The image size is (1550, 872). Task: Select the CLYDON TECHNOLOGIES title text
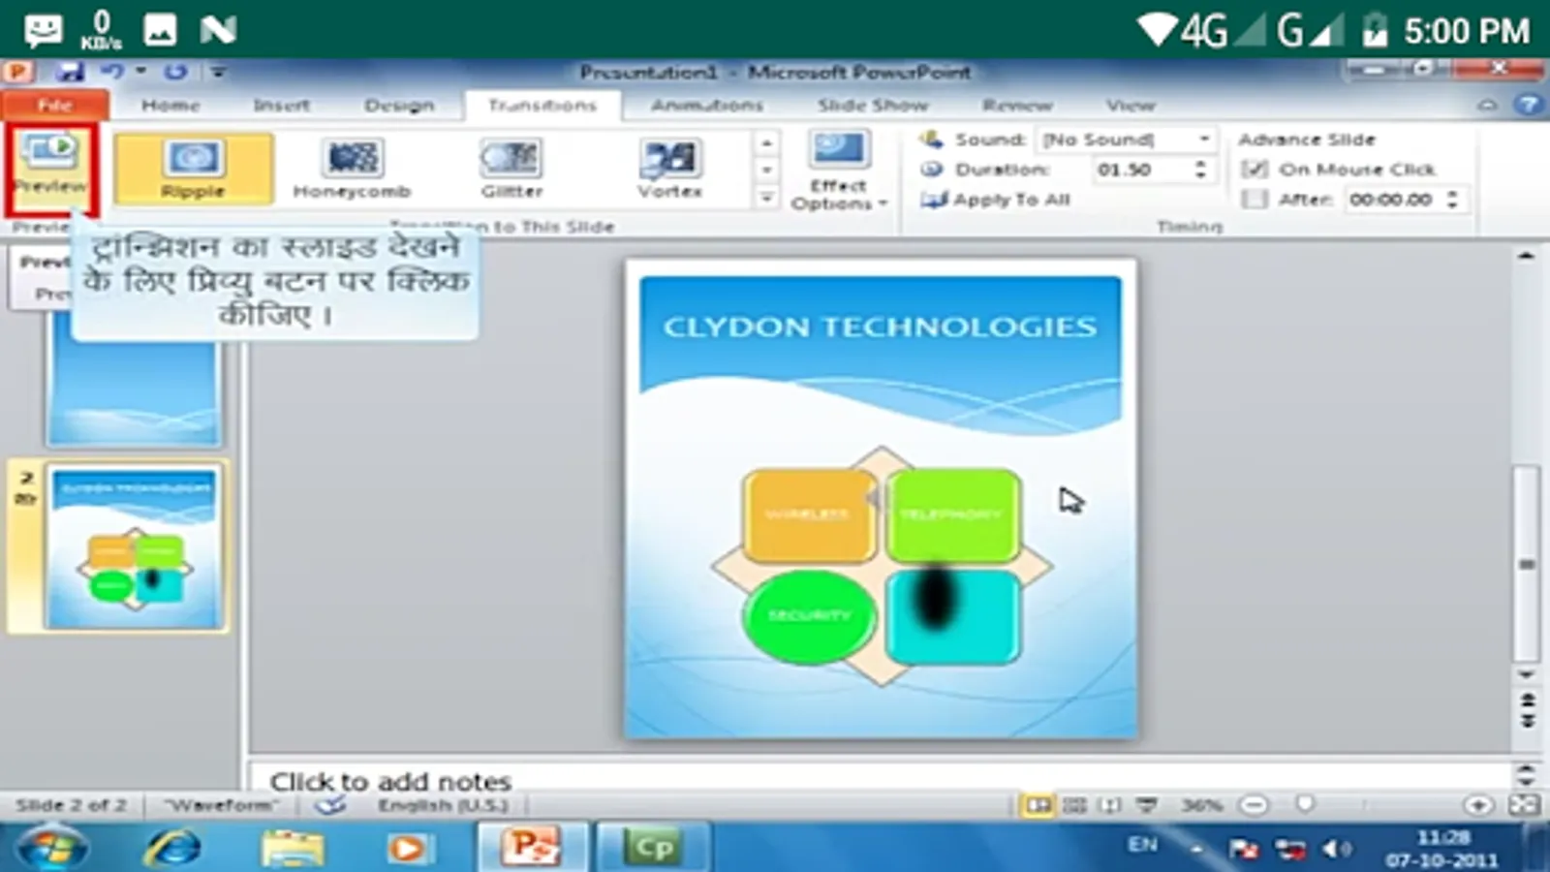pos(881,327)
